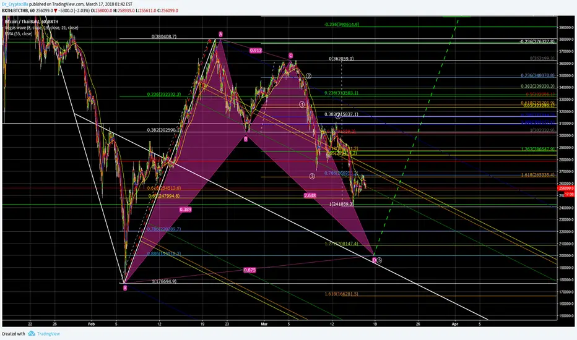Select harmonic pattern point X marker
The image size is (577, 340).
125,288
